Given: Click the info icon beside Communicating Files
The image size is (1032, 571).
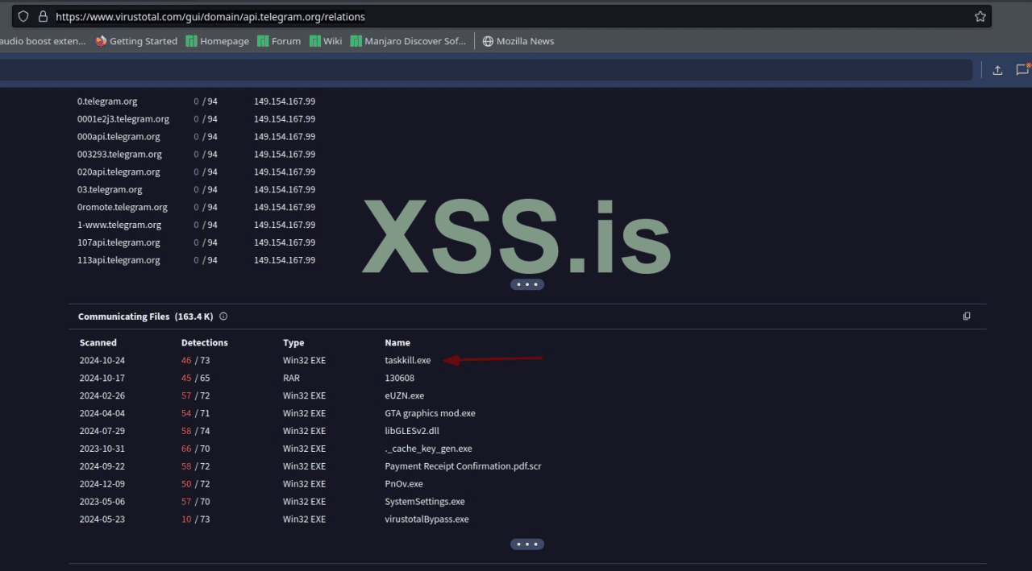Looking at the screenshot, I should click(x=223, y=317).
